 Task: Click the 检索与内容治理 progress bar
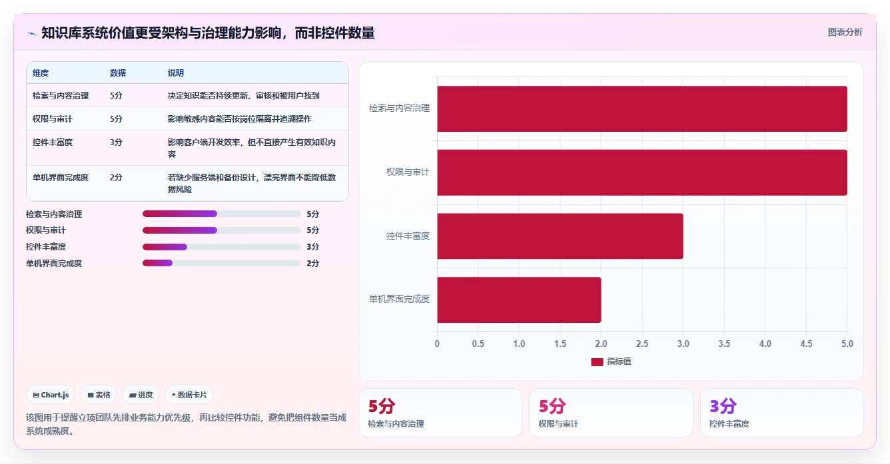click(222, 214)
